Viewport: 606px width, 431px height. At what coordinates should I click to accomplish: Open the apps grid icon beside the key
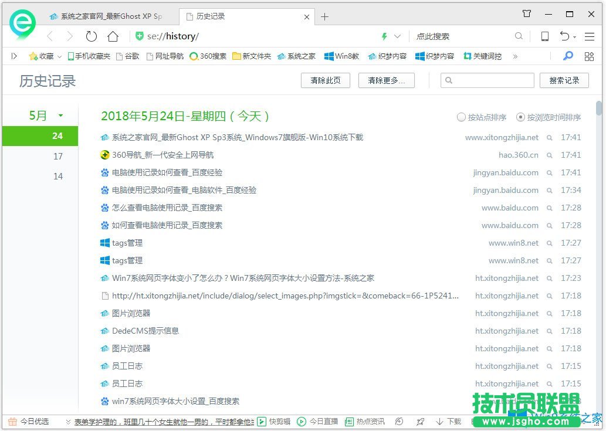click(589, 56)
